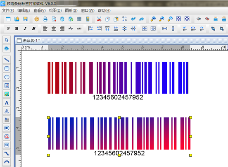Toggle italic I formatting
228x167 pixels.
(x=25, y=29)
